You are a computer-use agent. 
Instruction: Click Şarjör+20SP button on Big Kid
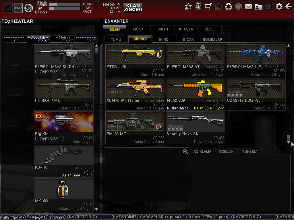click(x=49, y=138)
